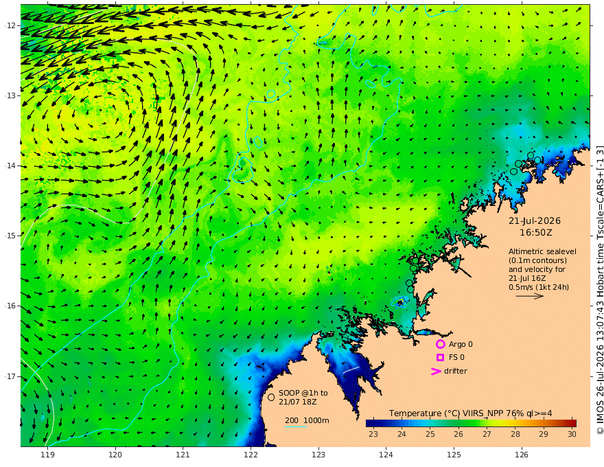This screenshot has width=604, height=467.
Task: Click the dark blue end of temperature colorbar
Action: 371,423
